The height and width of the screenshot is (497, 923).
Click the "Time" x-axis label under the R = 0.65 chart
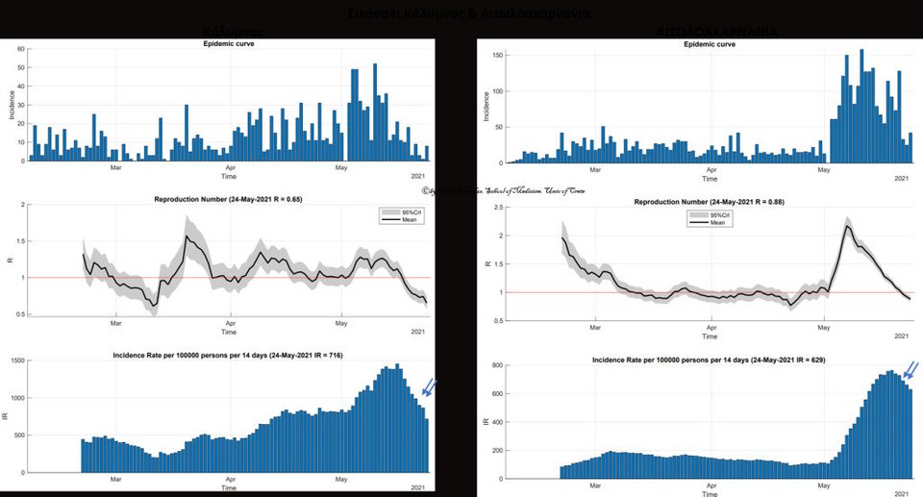[229, 333]
